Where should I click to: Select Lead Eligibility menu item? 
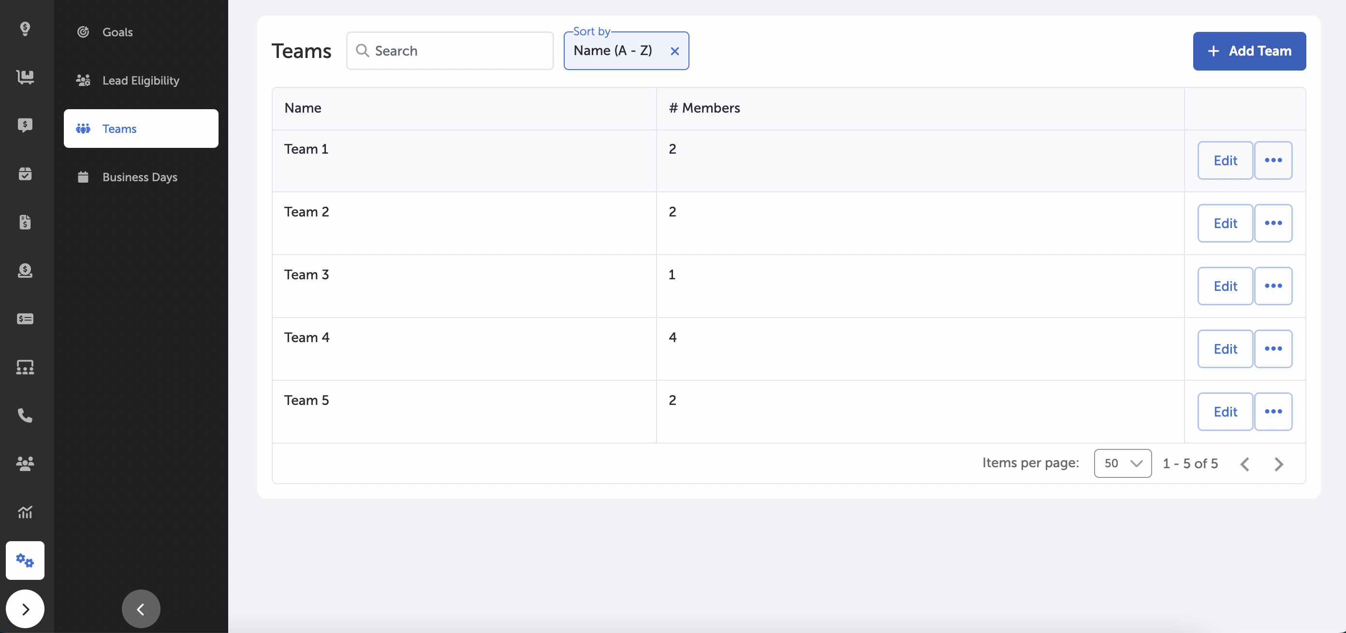click(x=141, y=80)
